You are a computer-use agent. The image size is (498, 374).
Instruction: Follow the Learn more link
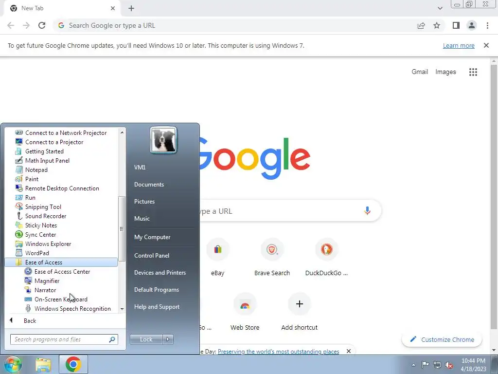(x=459, y=45)
